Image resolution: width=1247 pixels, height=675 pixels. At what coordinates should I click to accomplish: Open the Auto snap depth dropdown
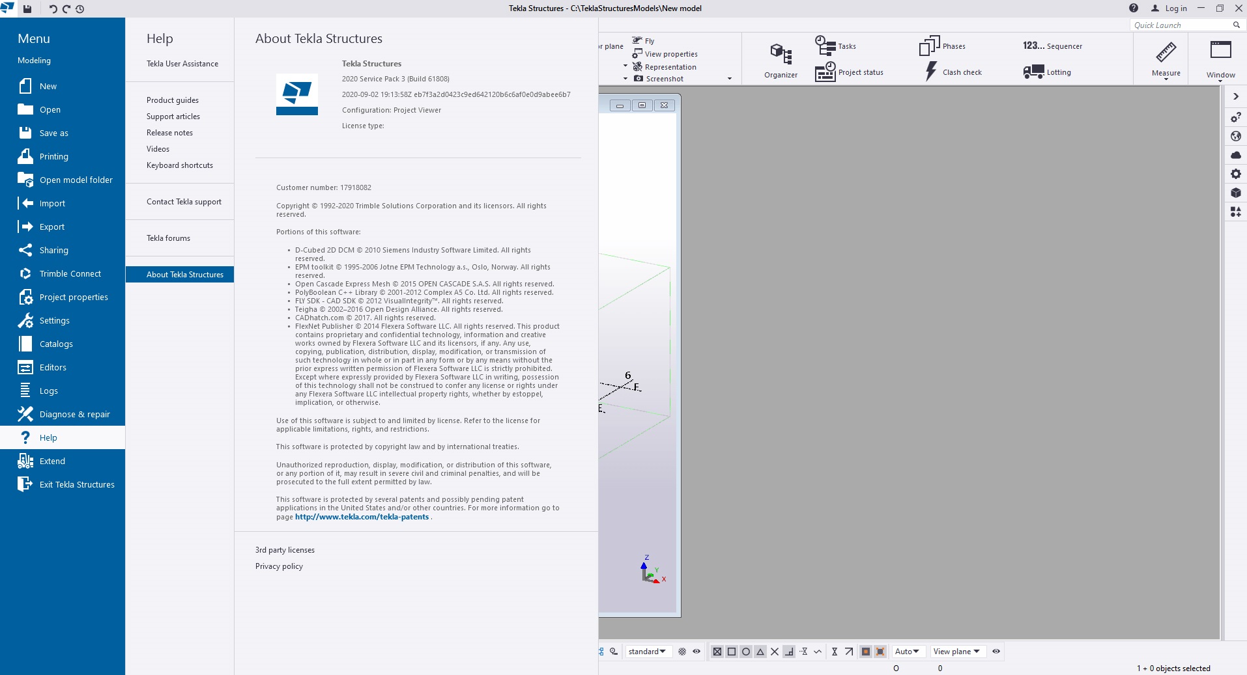[908, 651]
